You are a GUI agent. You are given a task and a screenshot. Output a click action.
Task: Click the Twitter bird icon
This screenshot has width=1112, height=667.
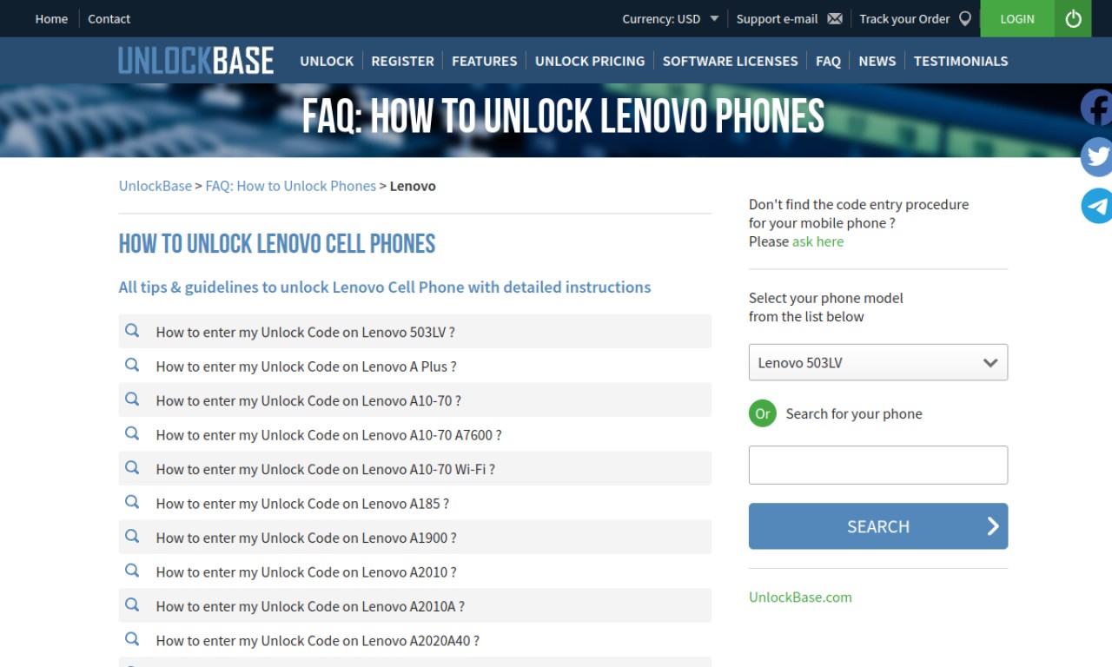coord(1097,157)
